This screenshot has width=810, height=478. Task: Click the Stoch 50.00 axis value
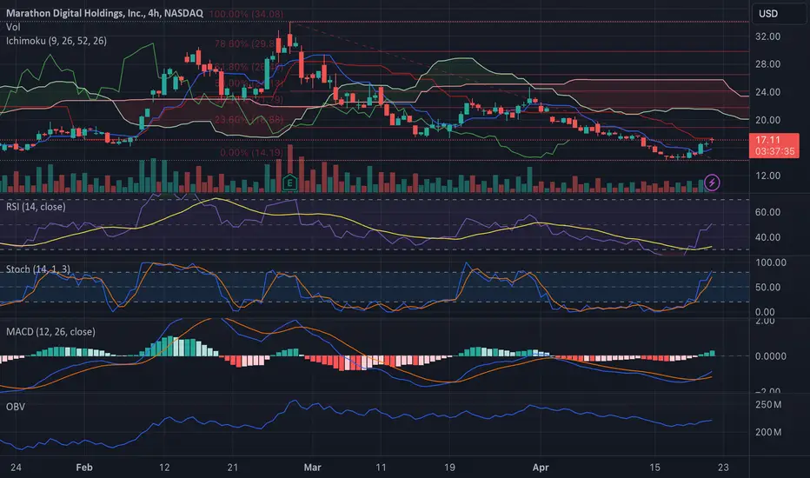[767, 288]
